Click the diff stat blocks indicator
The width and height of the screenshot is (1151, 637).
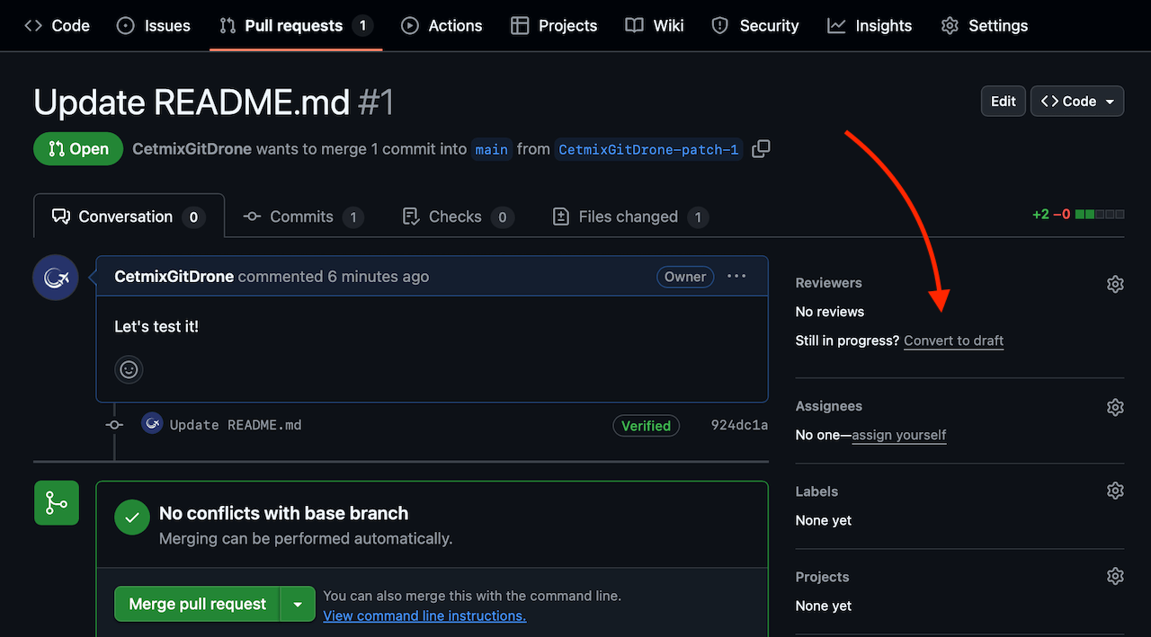1101,215
